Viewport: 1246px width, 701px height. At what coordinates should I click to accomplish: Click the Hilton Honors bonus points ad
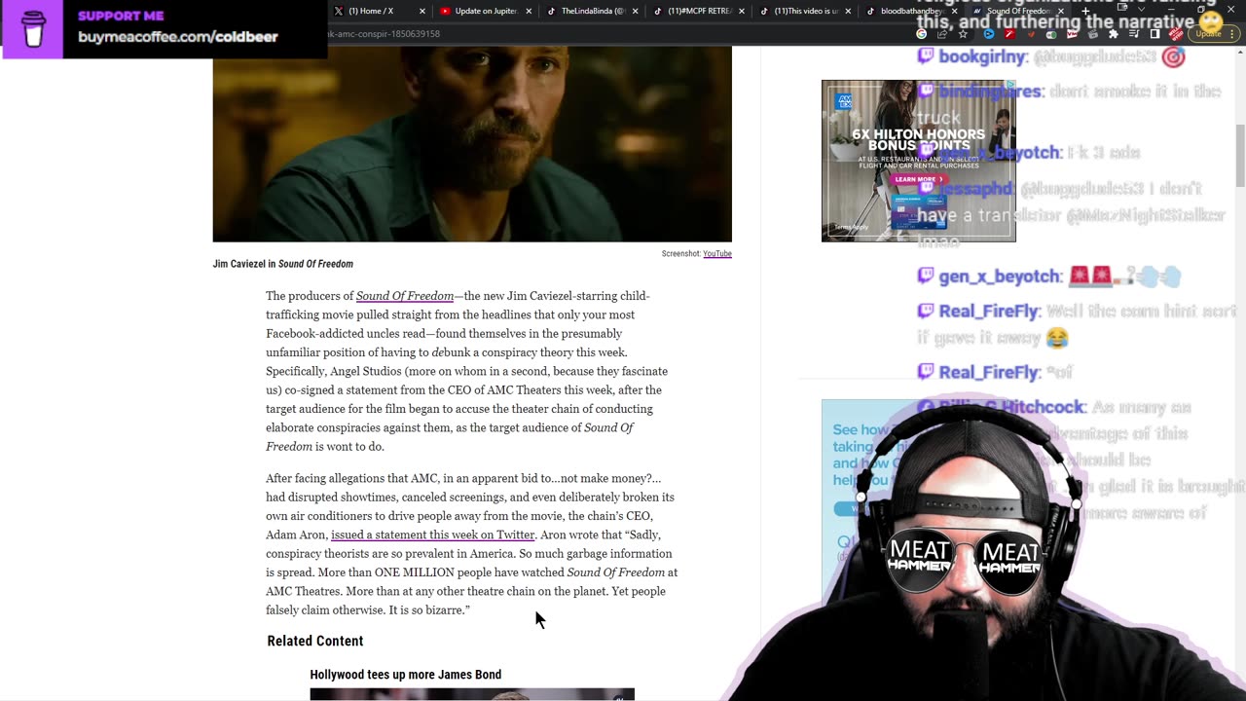point(918,161)
